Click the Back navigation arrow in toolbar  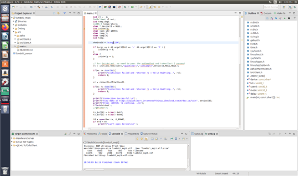pyautogui.click(x=159, y=7)
